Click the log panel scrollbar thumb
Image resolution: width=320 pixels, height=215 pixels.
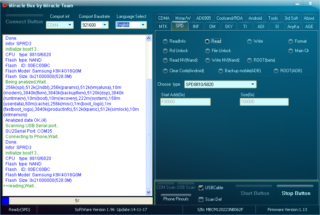(149, 134)
